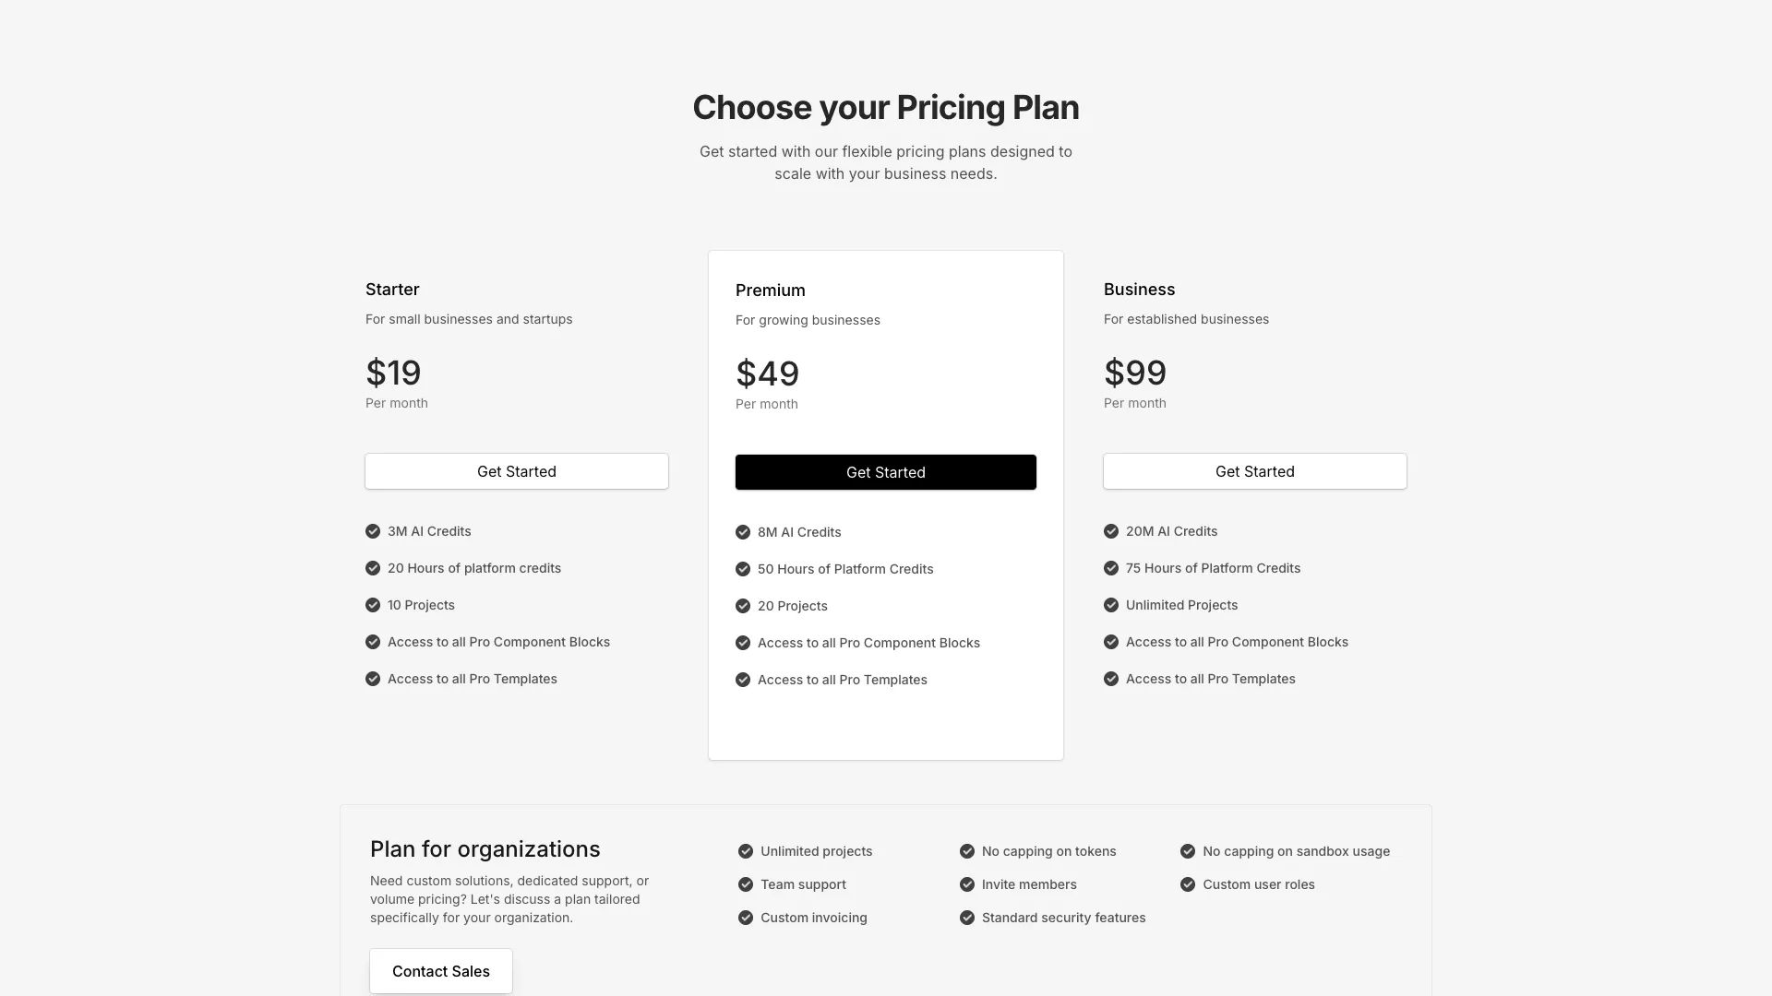Click the checkmark beside 20M AI Credits

coord(1110,530)
